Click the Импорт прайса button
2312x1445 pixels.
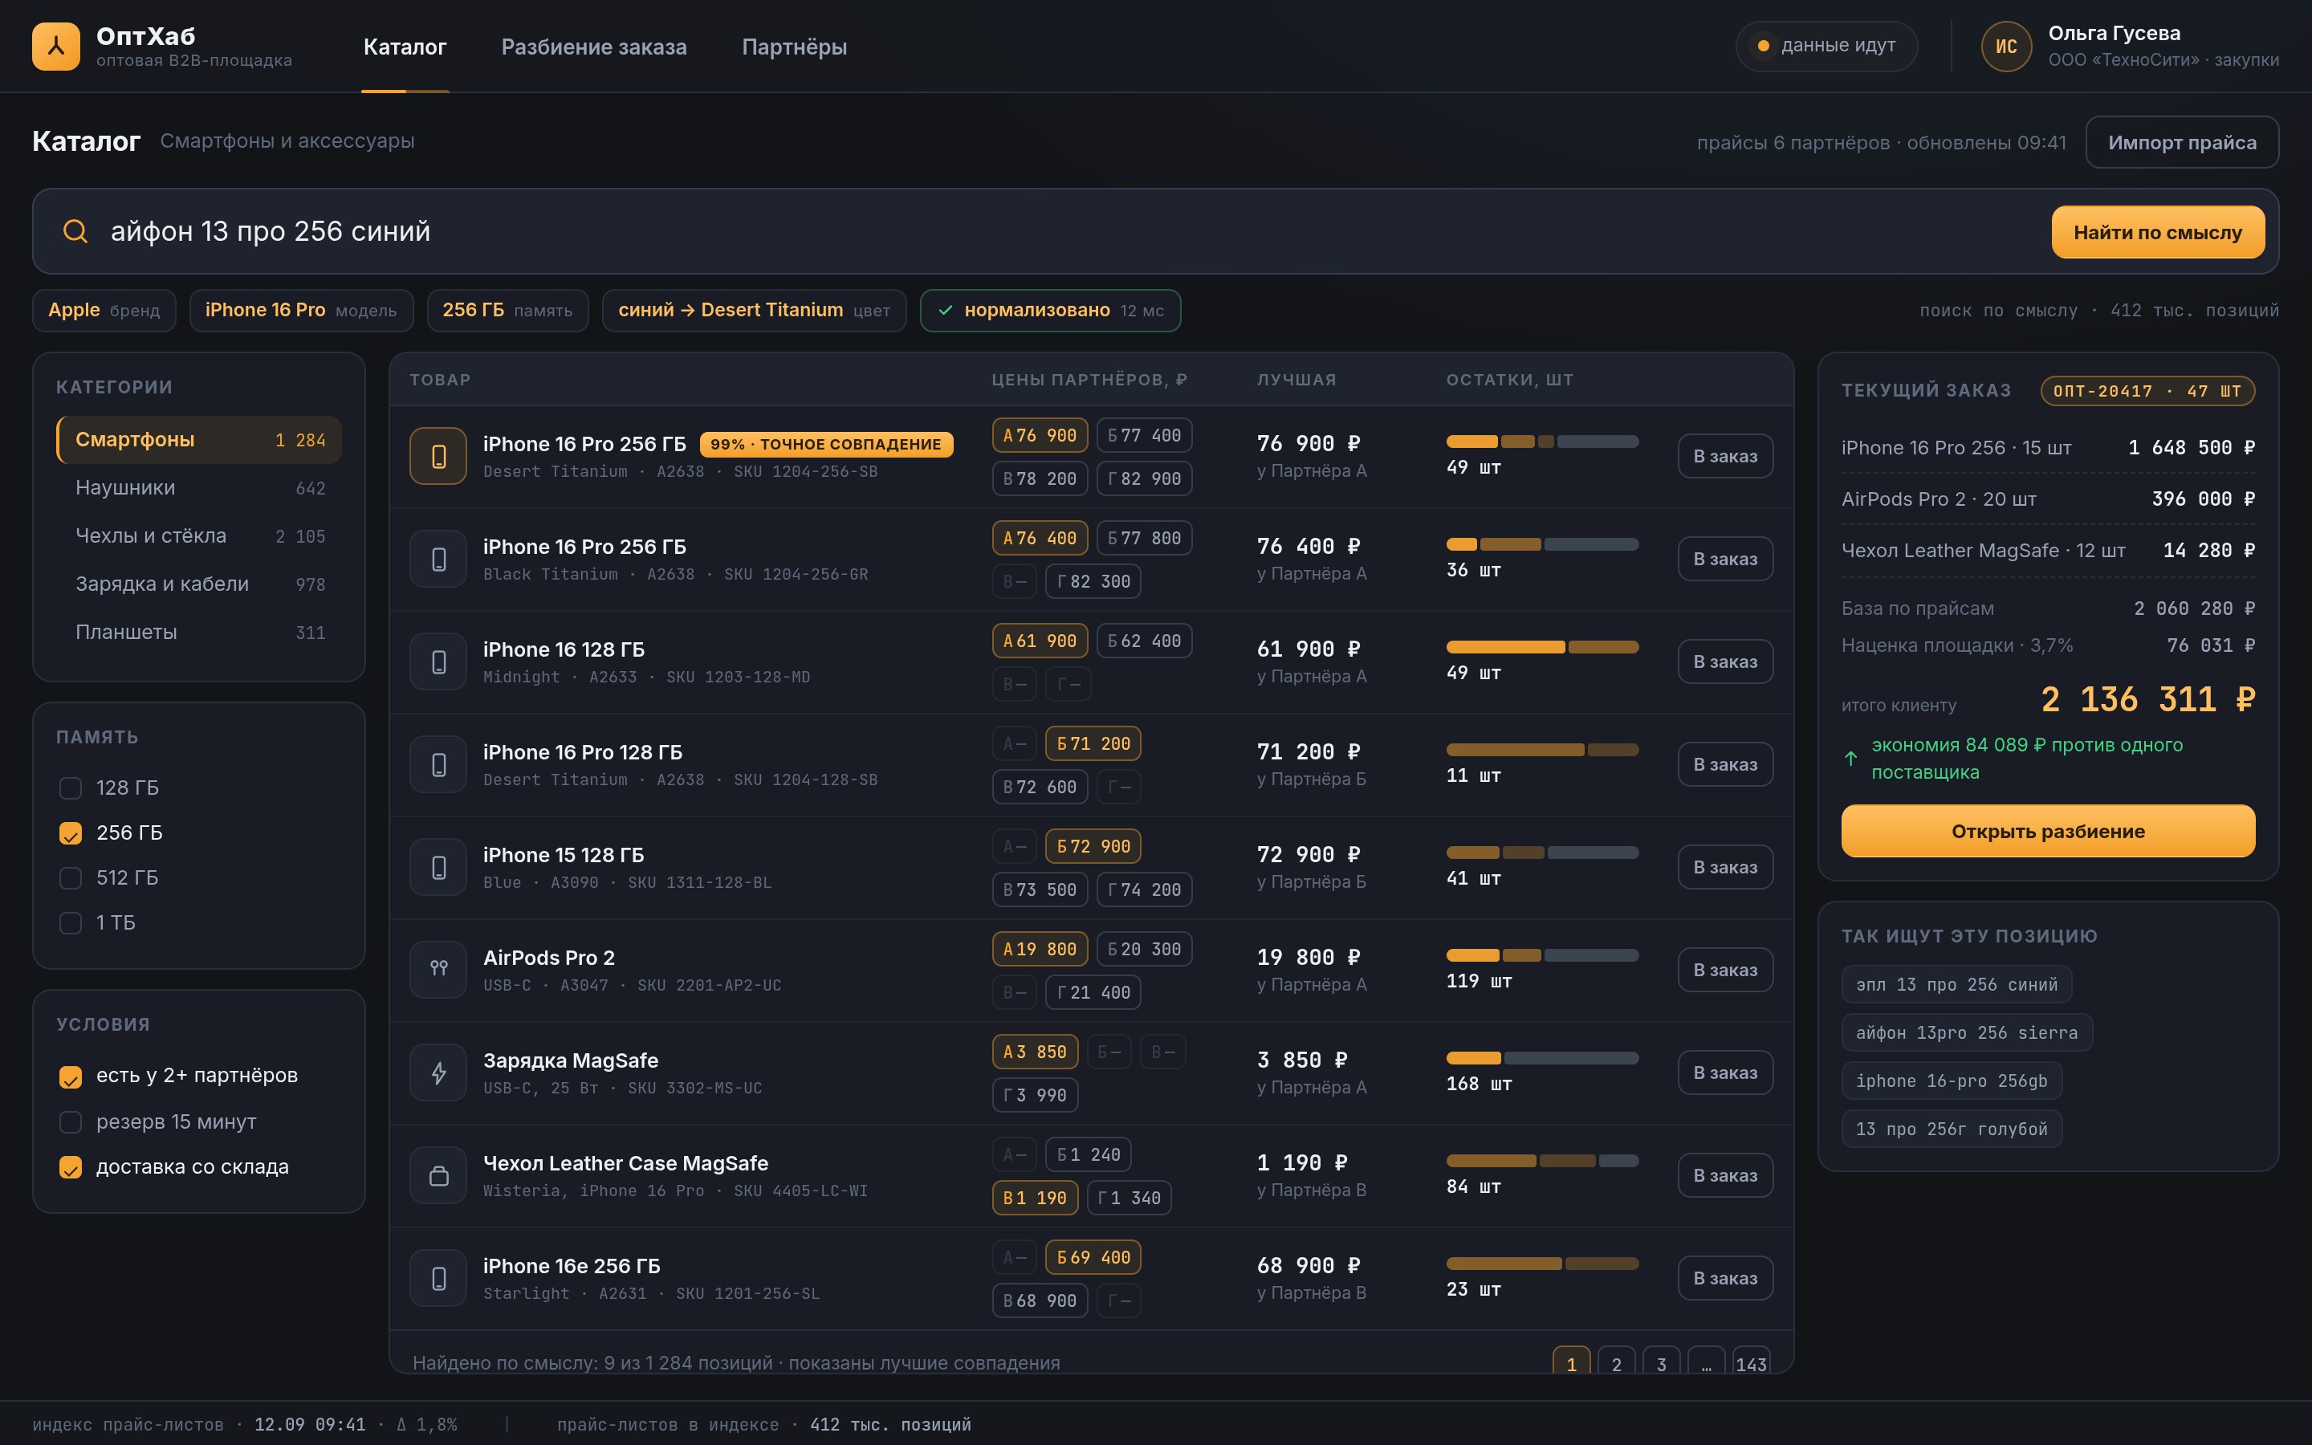(2182, 142)
